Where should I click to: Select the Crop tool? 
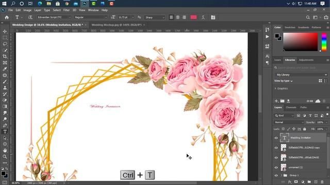(5, 57)
